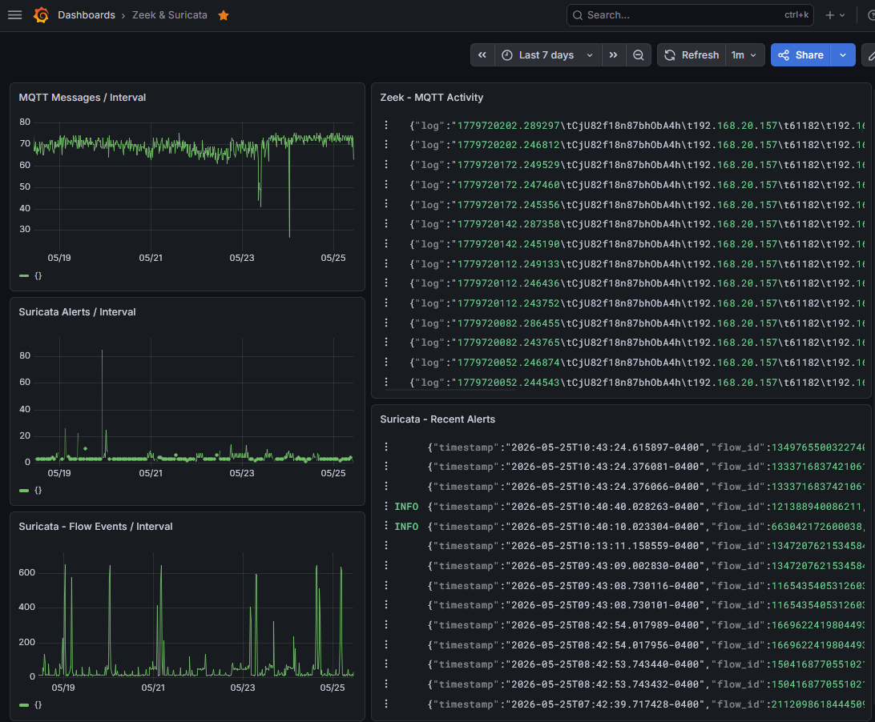Open row menu for log 1779720112.249133
This screenshot has height=722, width=875.
click(386, 263)
